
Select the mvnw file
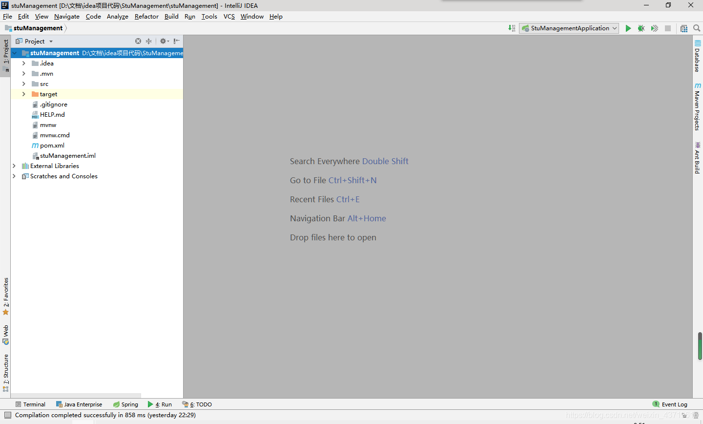tap(48, 125)
